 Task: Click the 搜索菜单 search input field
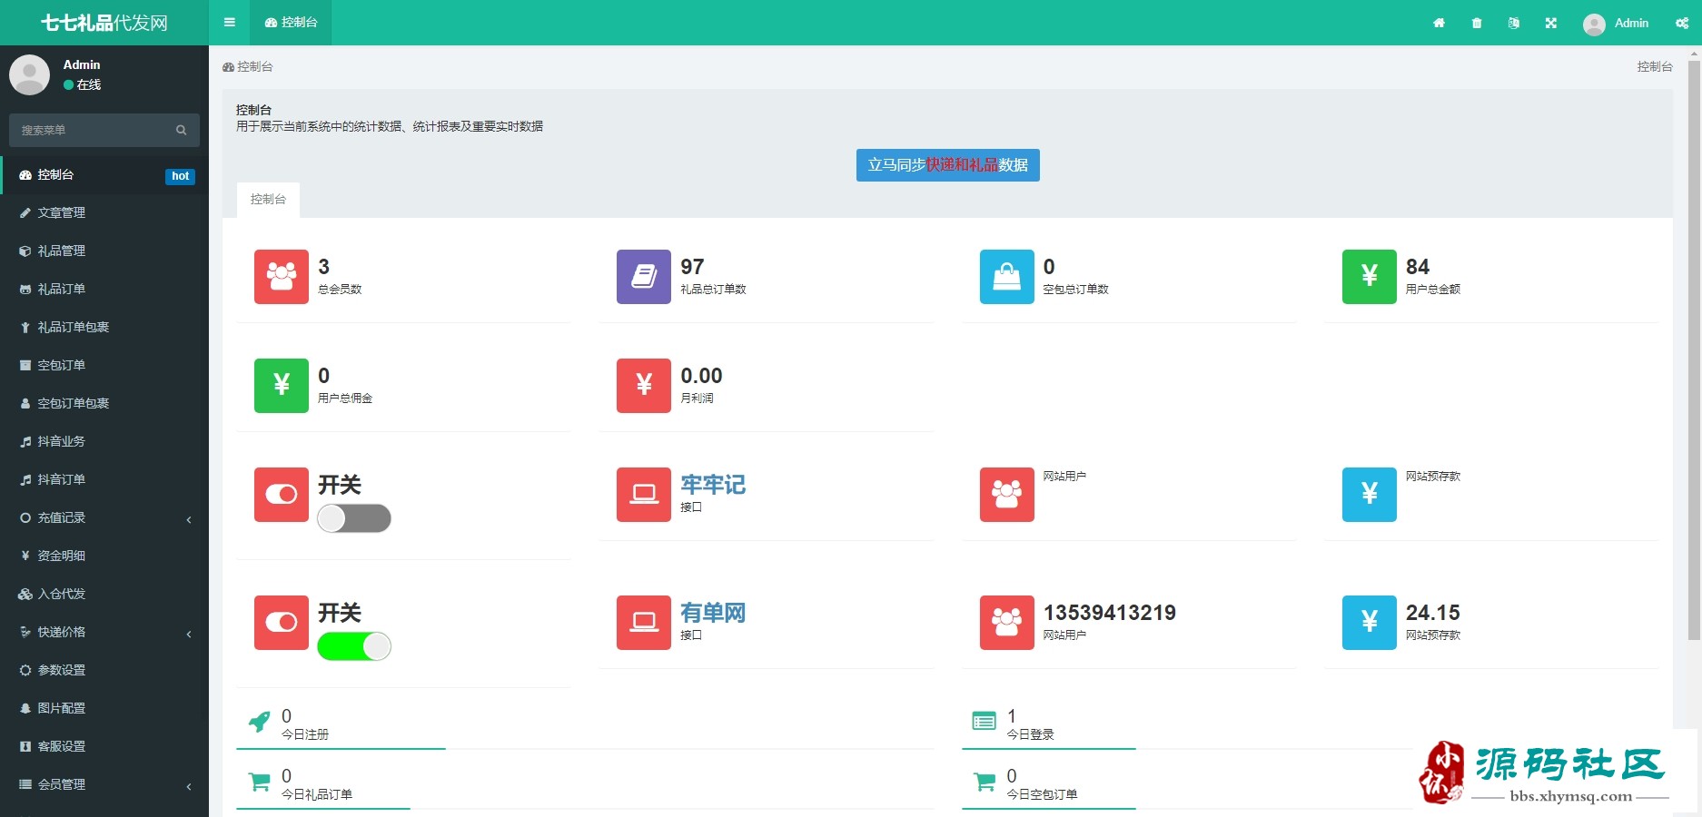pos(91,130)
